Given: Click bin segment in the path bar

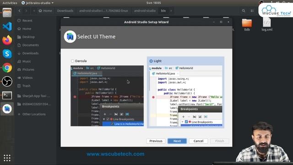Looking at the screenshot, I should pyautogui.click(x=163, y=11).
